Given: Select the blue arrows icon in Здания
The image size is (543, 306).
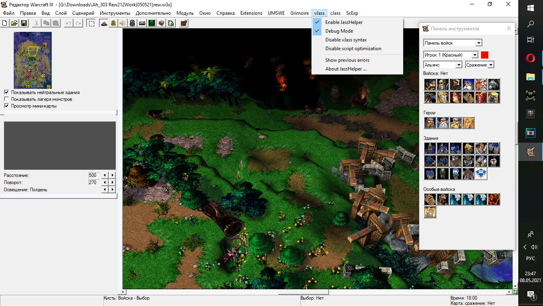Looking at the screenshot, I should (x=481, y=174).
